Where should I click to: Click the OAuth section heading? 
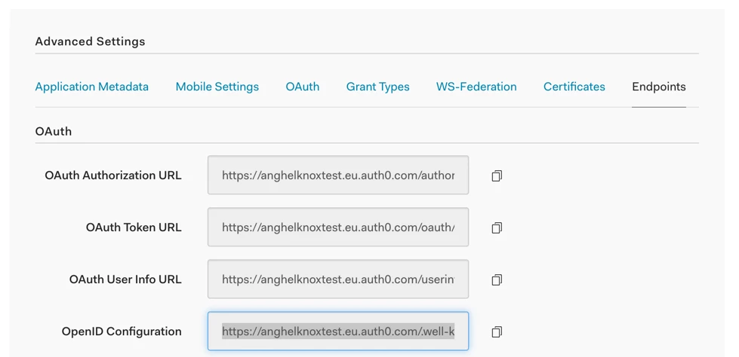(54, 131)
